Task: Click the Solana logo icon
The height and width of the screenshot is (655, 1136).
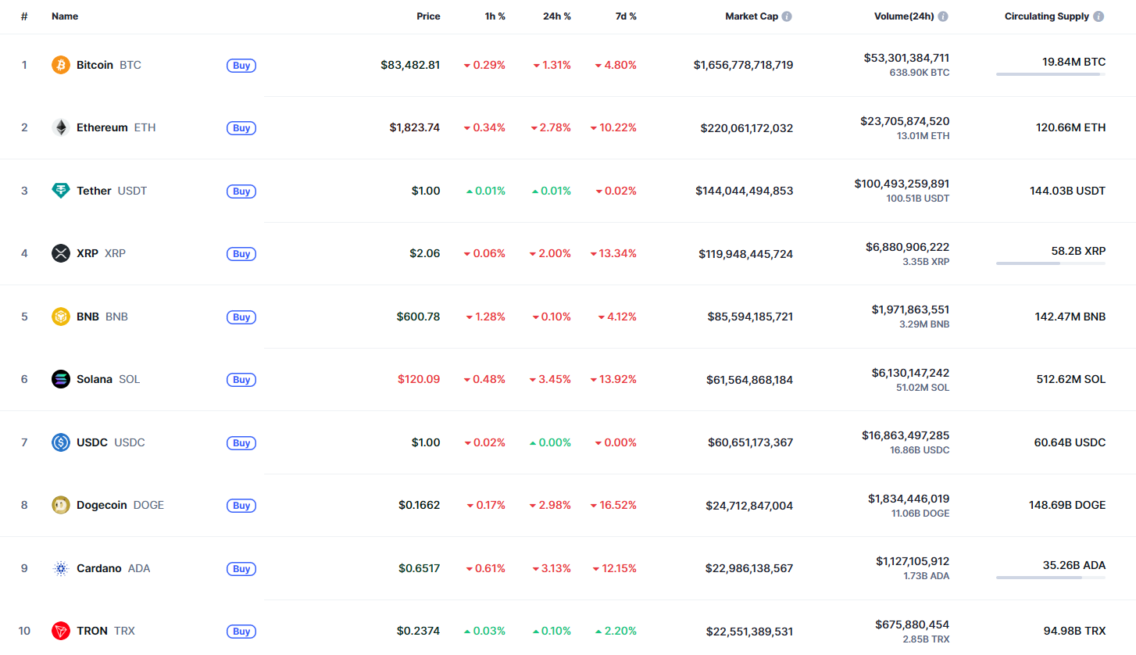Action: click(61, 379)
